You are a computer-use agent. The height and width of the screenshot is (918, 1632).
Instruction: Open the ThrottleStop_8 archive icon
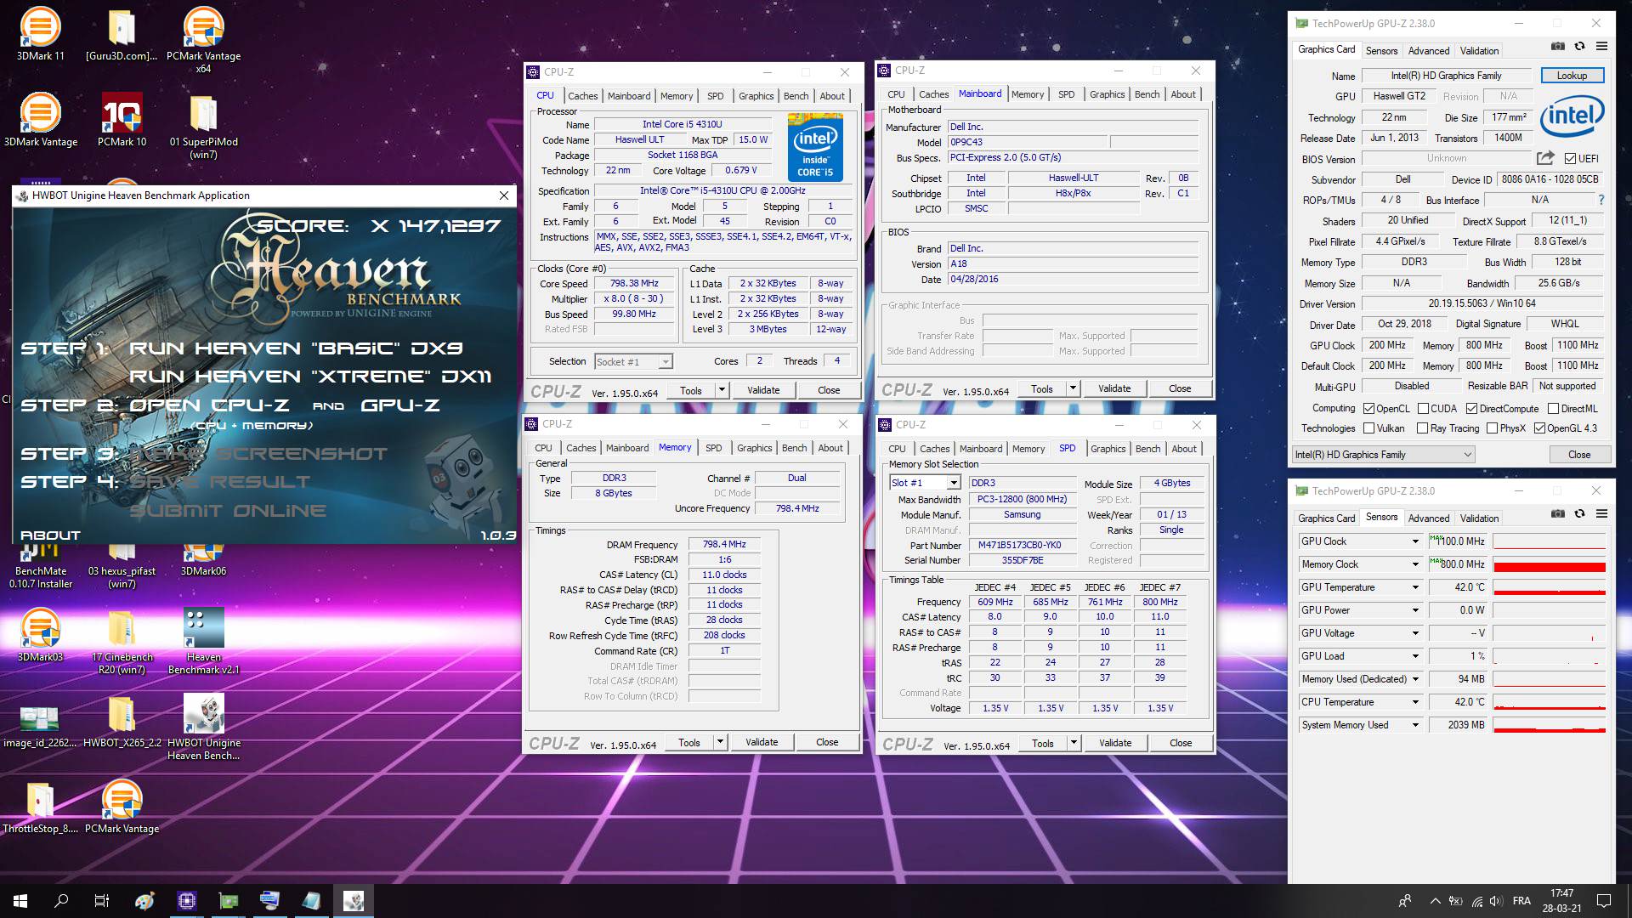click(x=40, y=807)
